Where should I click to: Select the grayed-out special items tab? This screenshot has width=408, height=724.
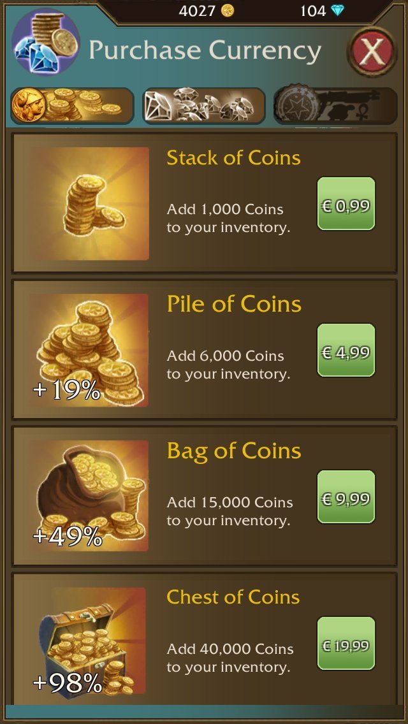[335, 106]
